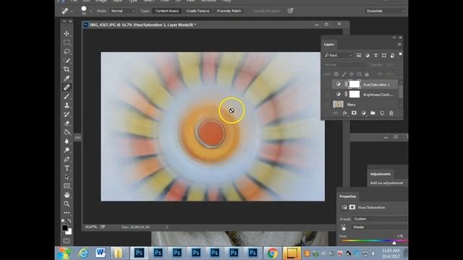Image resolution: width=463 pixels, height=260 pixels.
Task: Add a layer style with fx icon
Action: pos(344,113)
